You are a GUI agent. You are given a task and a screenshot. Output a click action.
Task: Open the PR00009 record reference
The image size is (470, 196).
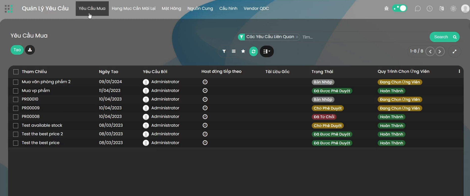point(31,108)
